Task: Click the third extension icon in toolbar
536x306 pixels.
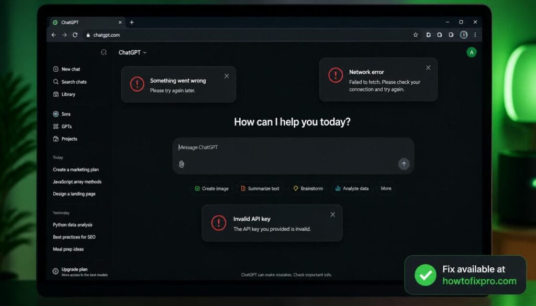Action: click(x=451, y=35)
